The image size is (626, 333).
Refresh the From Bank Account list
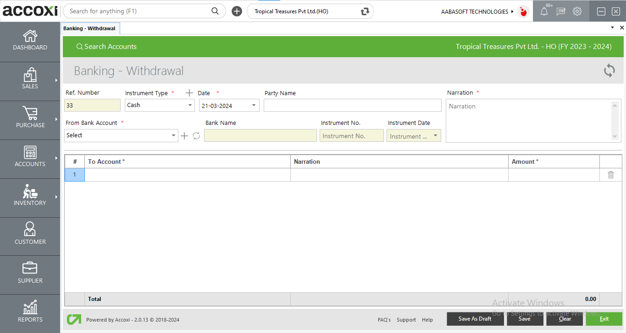196,136
